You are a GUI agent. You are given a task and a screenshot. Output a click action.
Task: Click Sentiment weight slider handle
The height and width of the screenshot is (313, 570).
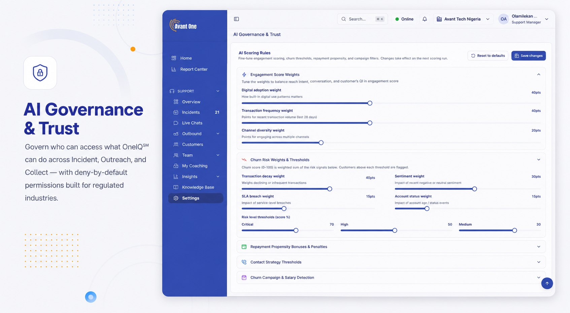click(474, 189)
